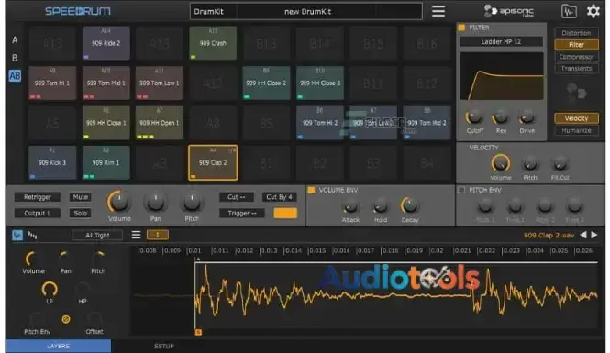Select the 909 Kick 3 pad
The height and width of the screenshot is (353, 610).
(52, 162)
